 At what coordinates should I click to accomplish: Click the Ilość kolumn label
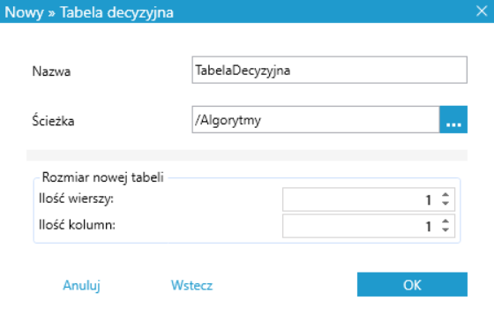click(77, 225)
